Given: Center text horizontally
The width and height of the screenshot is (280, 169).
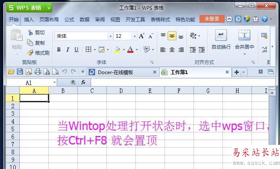Looking at the screenshot, I should coord(172,49).
